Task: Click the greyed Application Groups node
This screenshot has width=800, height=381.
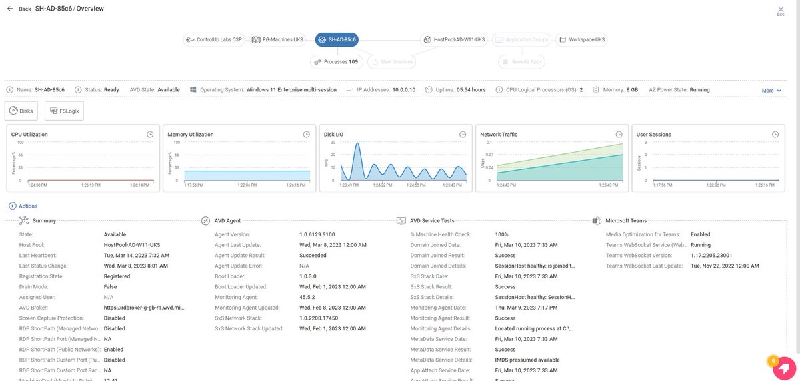Action: tap(522, 40)
